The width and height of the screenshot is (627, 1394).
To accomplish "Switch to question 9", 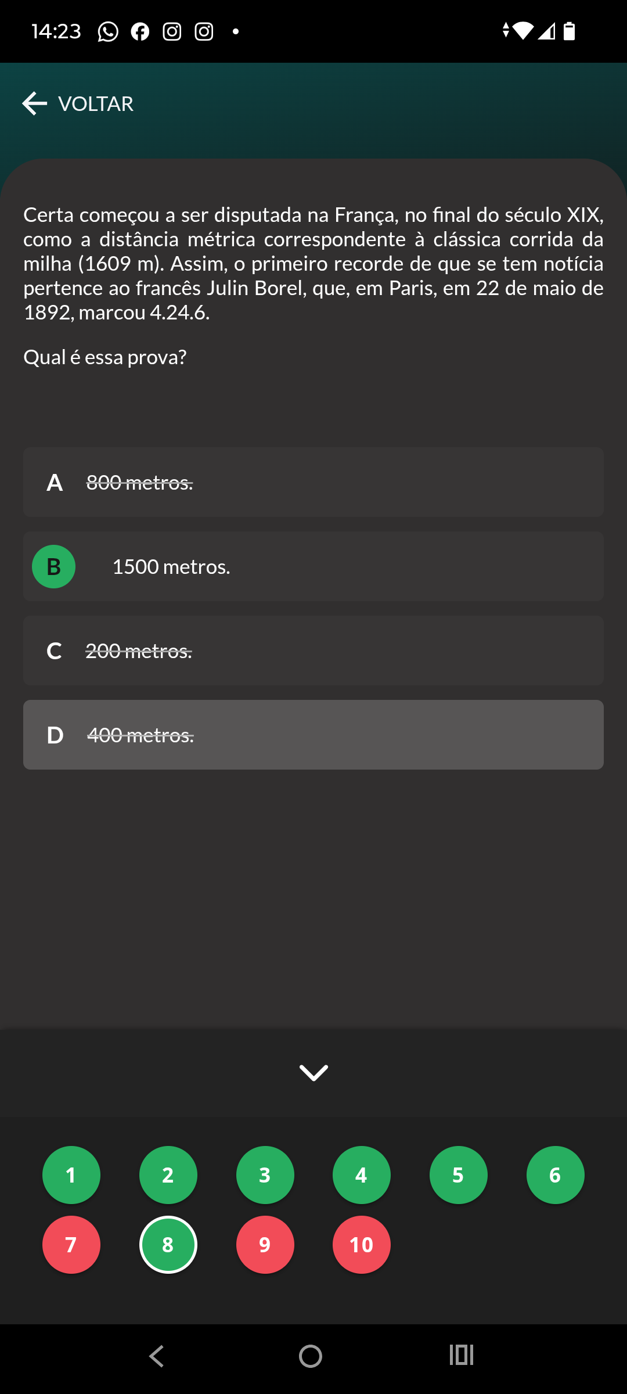I will click(265, 1245).
